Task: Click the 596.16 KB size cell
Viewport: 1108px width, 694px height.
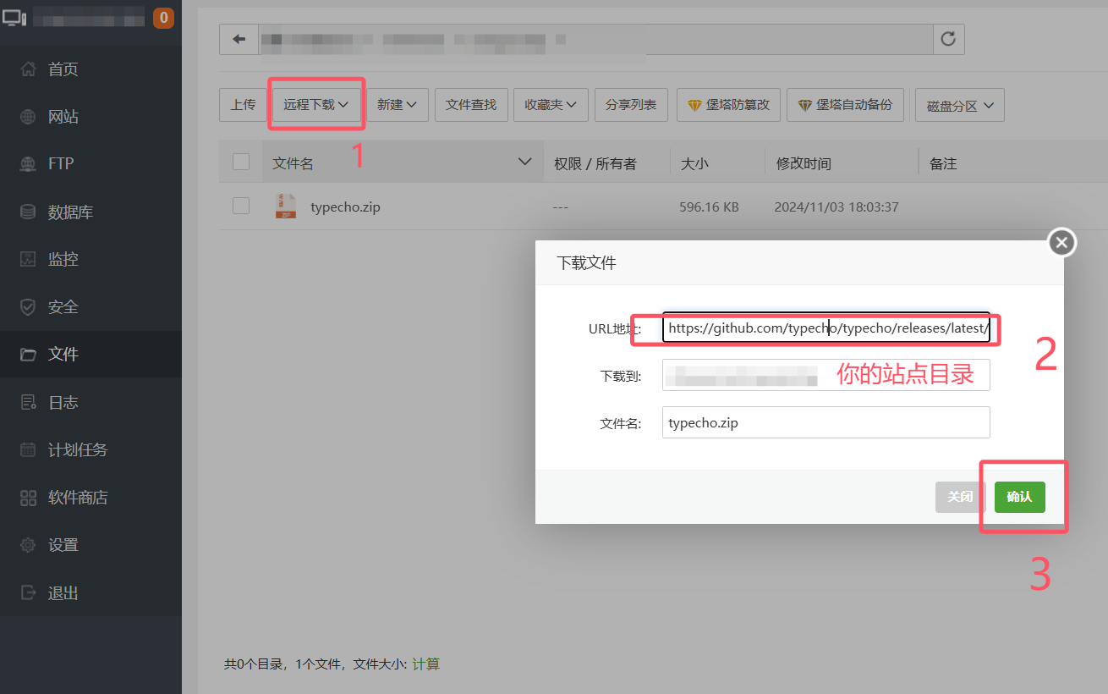Action: [x=709, y=207]
